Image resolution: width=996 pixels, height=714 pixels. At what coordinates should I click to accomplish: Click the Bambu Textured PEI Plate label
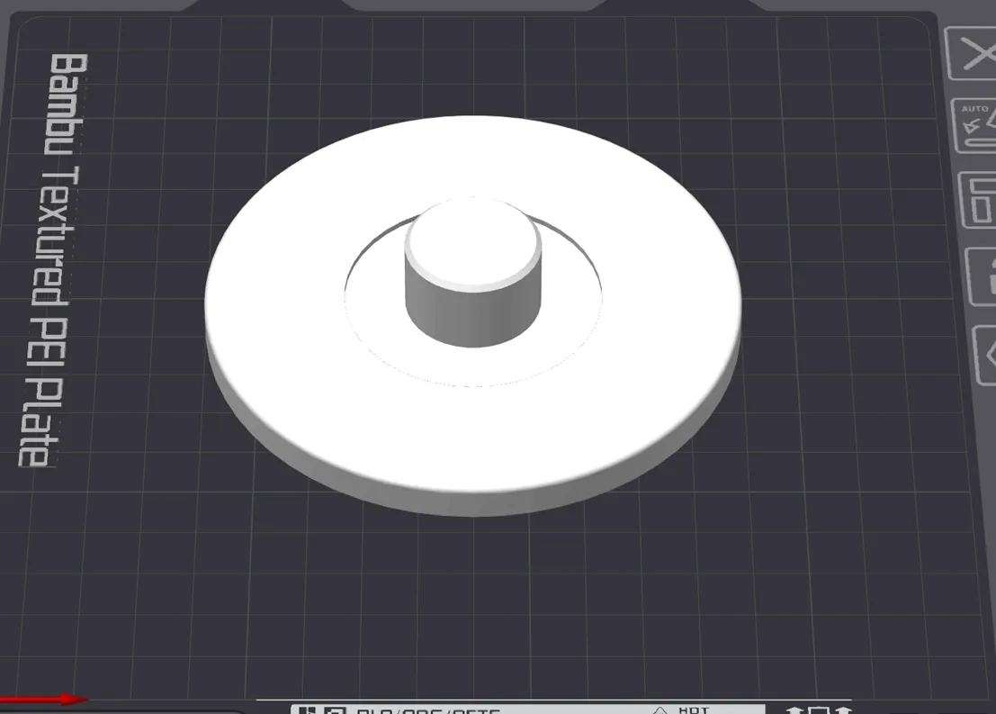click(52, 260)
